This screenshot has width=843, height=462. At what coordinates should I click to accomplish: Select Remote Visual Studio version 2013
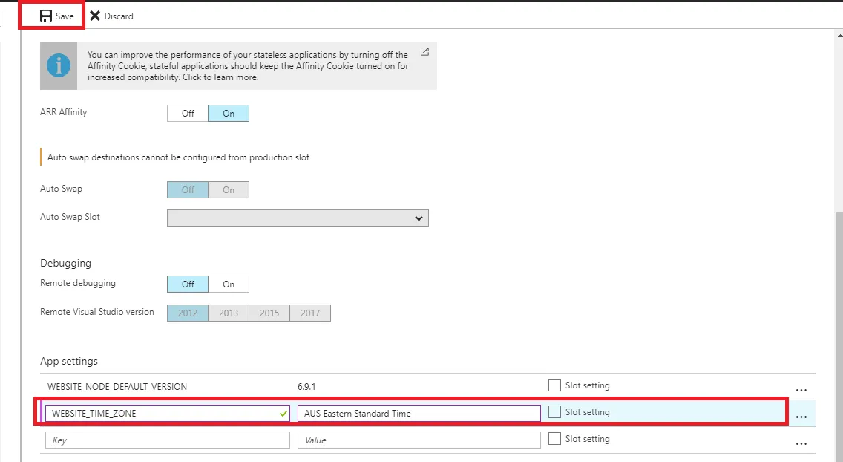coord(229,313)
